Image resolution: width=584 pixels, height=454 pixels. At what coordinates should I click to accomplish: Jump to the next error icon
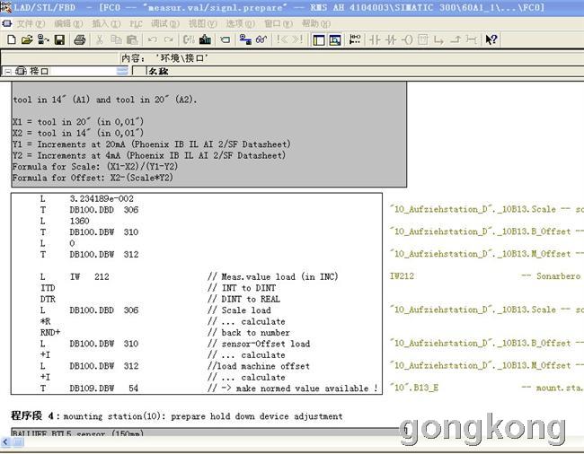[297, 39]
